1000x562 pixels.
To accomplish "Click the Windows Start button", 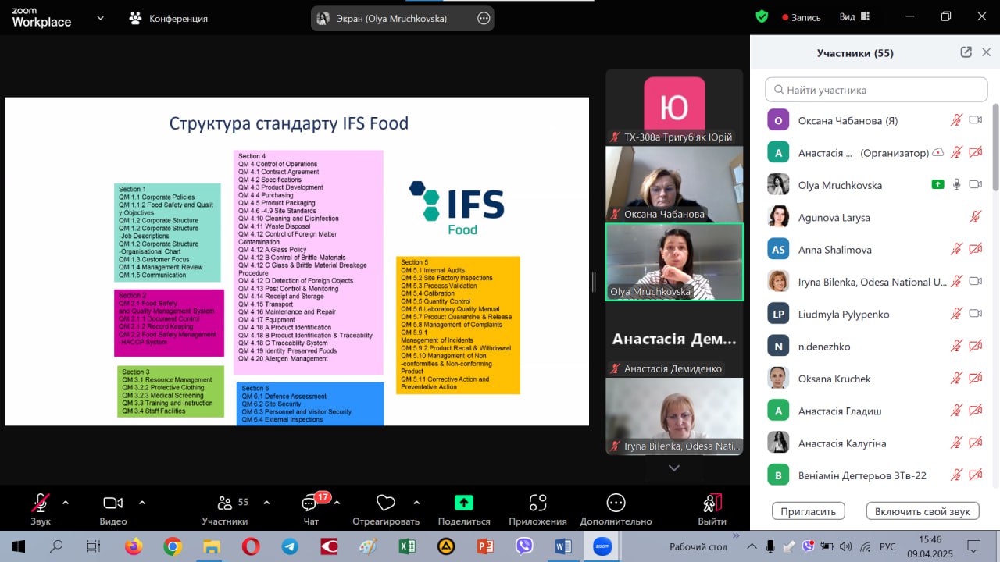I will (19, 546).
